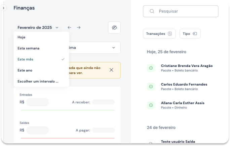The width and height of the screenshot is (230, 146).
Task: Open the Tipo filter button
Action: pyautogui.click(x=190, y=34)
